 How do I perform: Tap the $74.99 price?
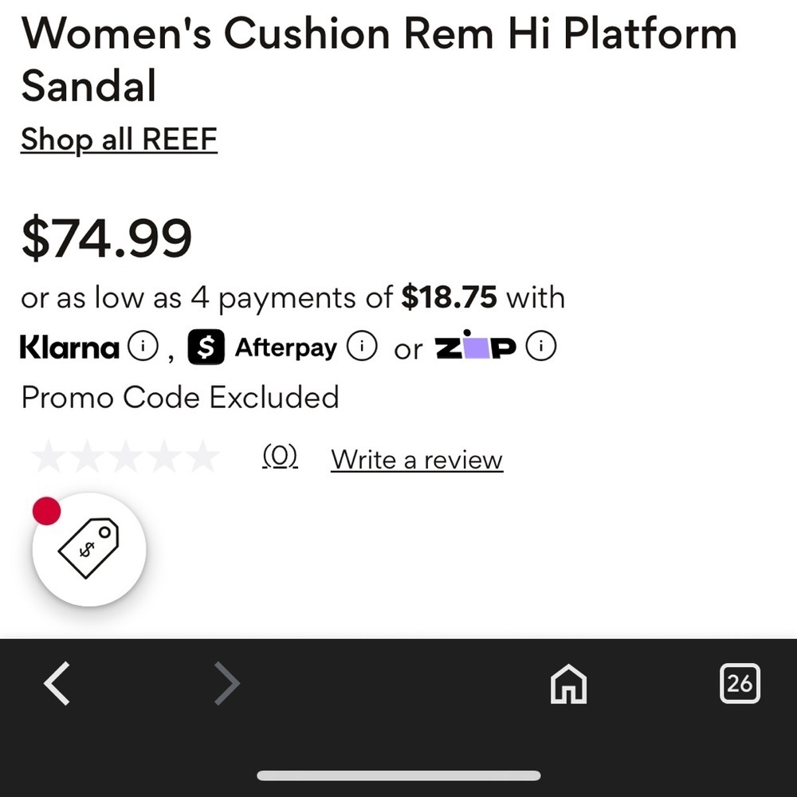(x=106, y=238)
